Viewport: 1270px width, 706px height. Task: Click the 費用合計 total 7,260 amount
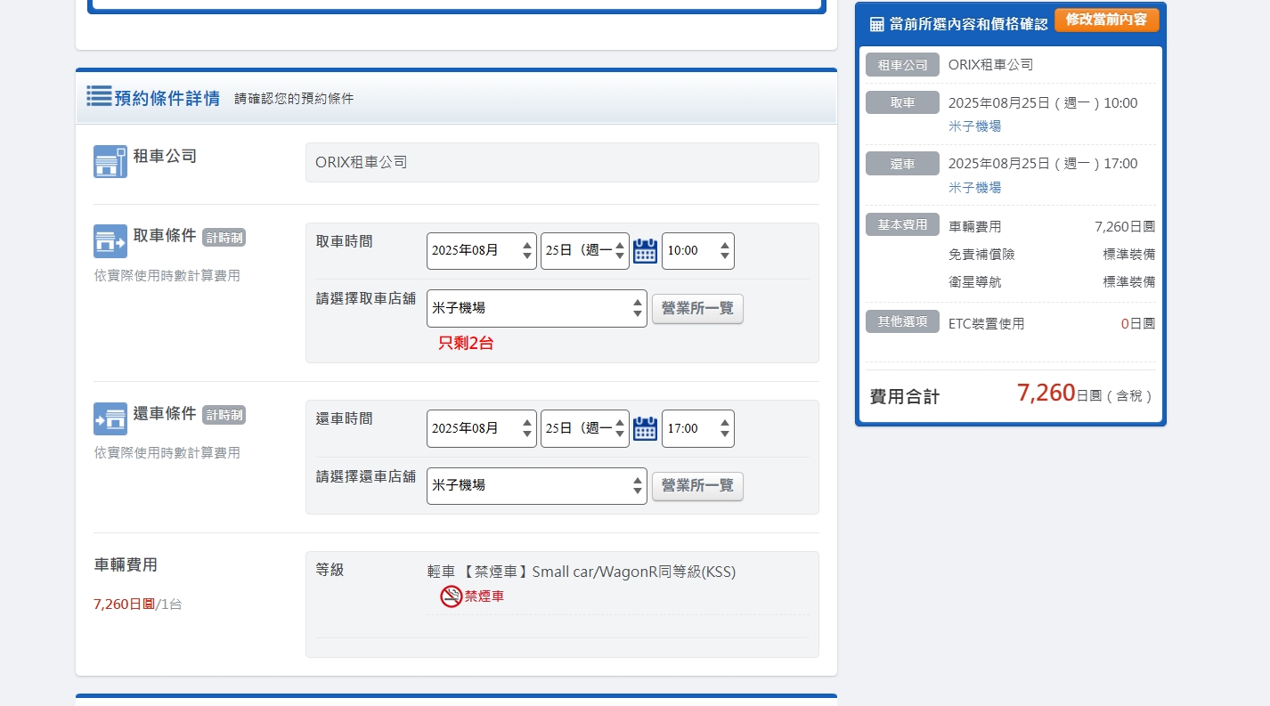coord(1046,393)
